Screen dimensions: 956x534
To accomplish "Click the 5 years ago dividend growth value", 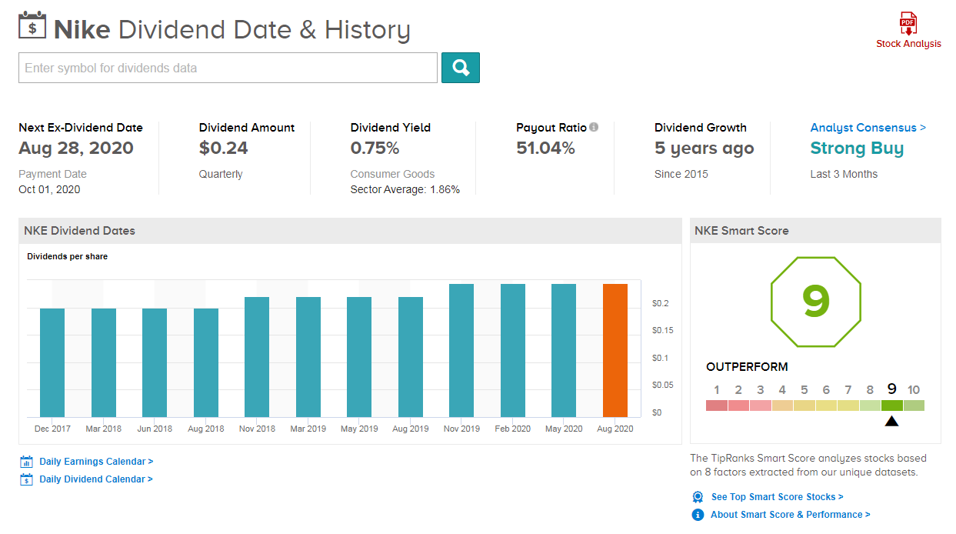I will pos(705,149).
